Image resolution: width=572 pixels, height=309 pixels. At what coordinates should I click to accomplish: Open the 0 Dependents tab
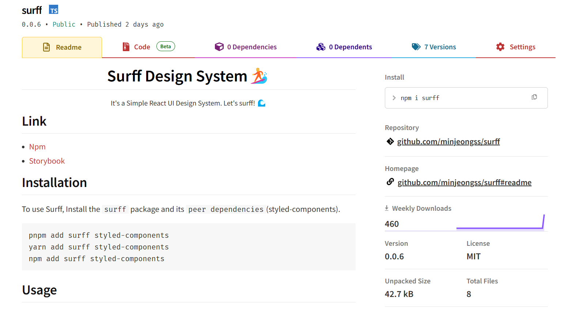coord(344,47)
